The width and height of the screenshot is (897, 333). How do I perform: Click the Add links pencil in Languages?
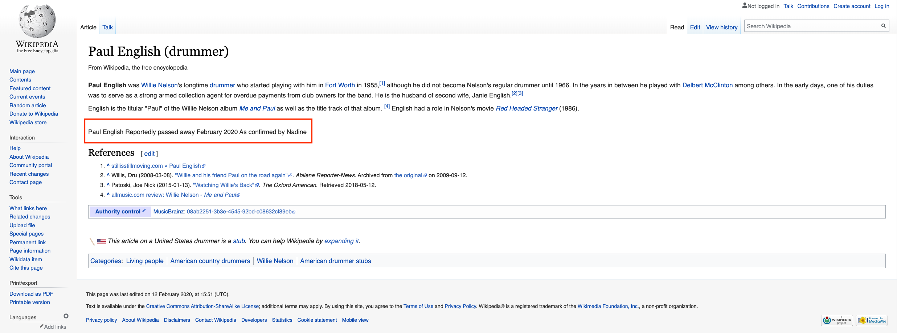tap(42, 326)
